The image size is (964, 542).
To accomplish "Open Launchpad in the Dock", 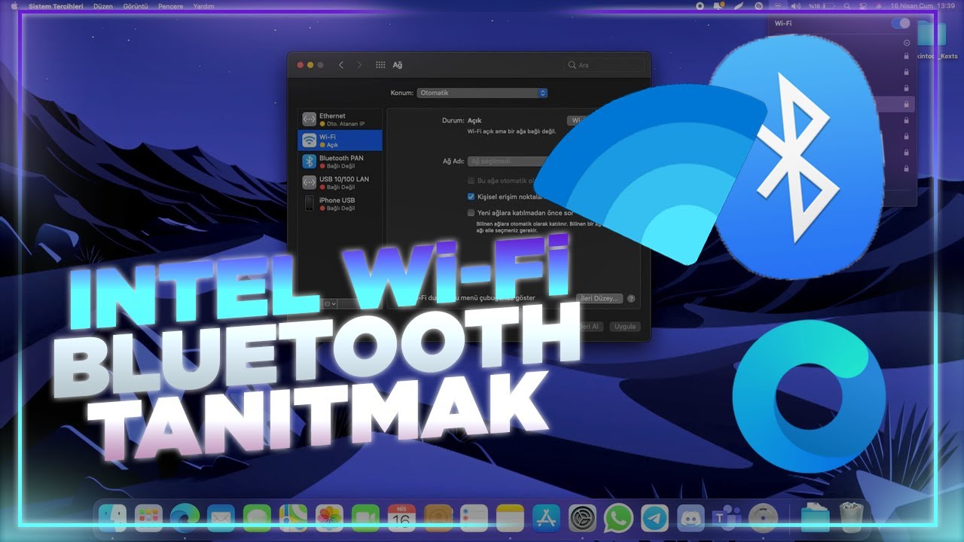I will click(x=149, y=518).
